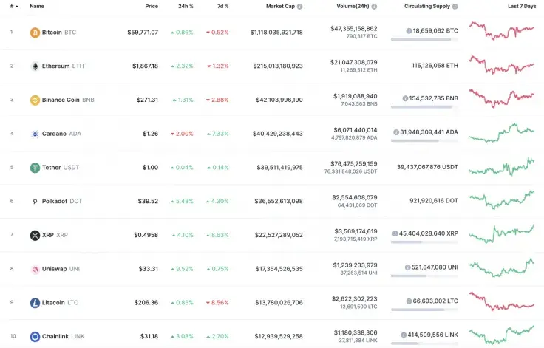Click the Litecoin logo icon
544x348 pixels.
point(35,303)
